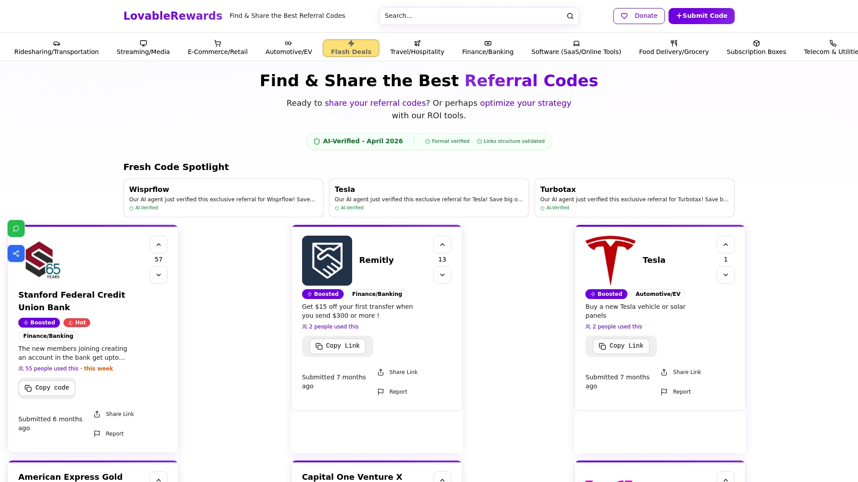858x482 pixels.
Task: Downvote the Tesla referral code
Action: (725, 275)
